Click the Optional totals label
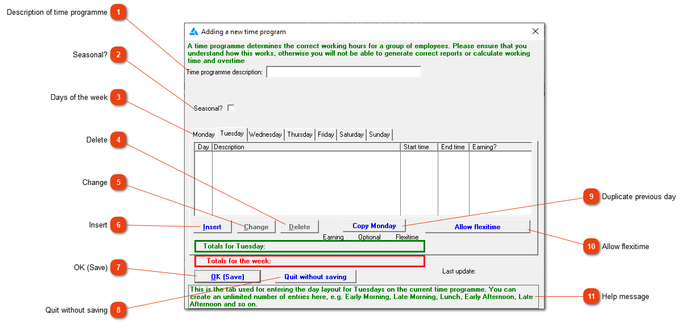 370,237
